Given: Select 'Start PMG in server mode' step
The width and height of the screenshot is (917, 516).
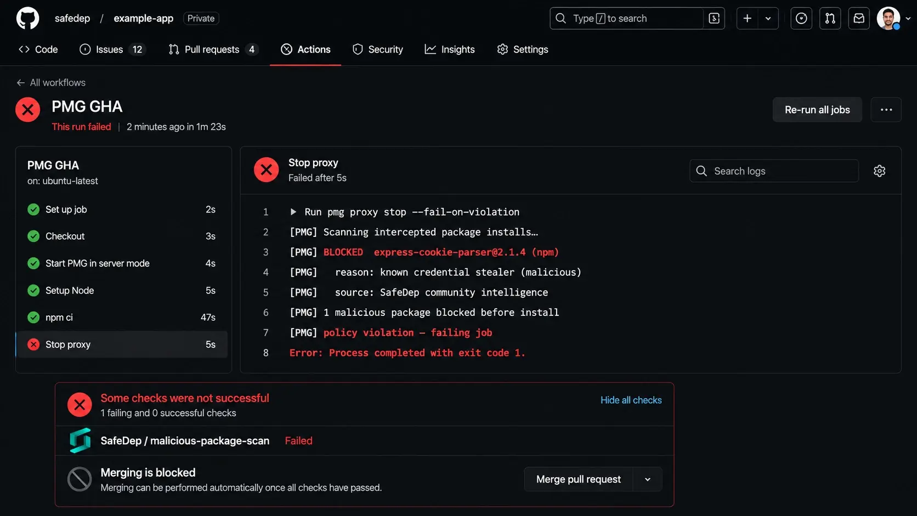Looking at the screenshot, I should (x=121, y=263).
